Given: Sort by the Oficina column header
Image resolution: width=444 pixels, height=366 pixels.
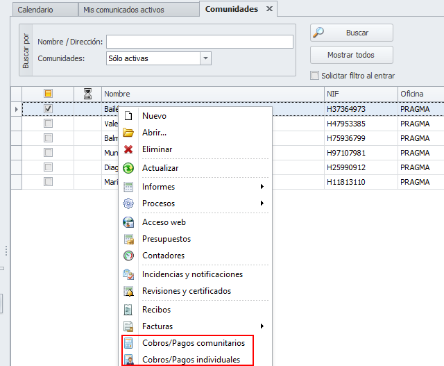Looking at the screenshot, I should (421, 94).
